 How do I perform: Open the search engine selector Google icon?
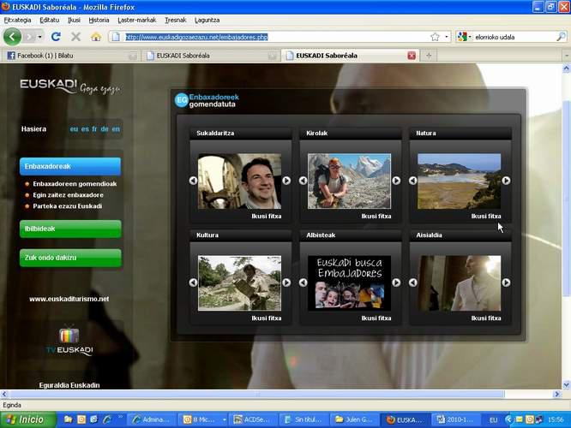[x=462, y=37]
